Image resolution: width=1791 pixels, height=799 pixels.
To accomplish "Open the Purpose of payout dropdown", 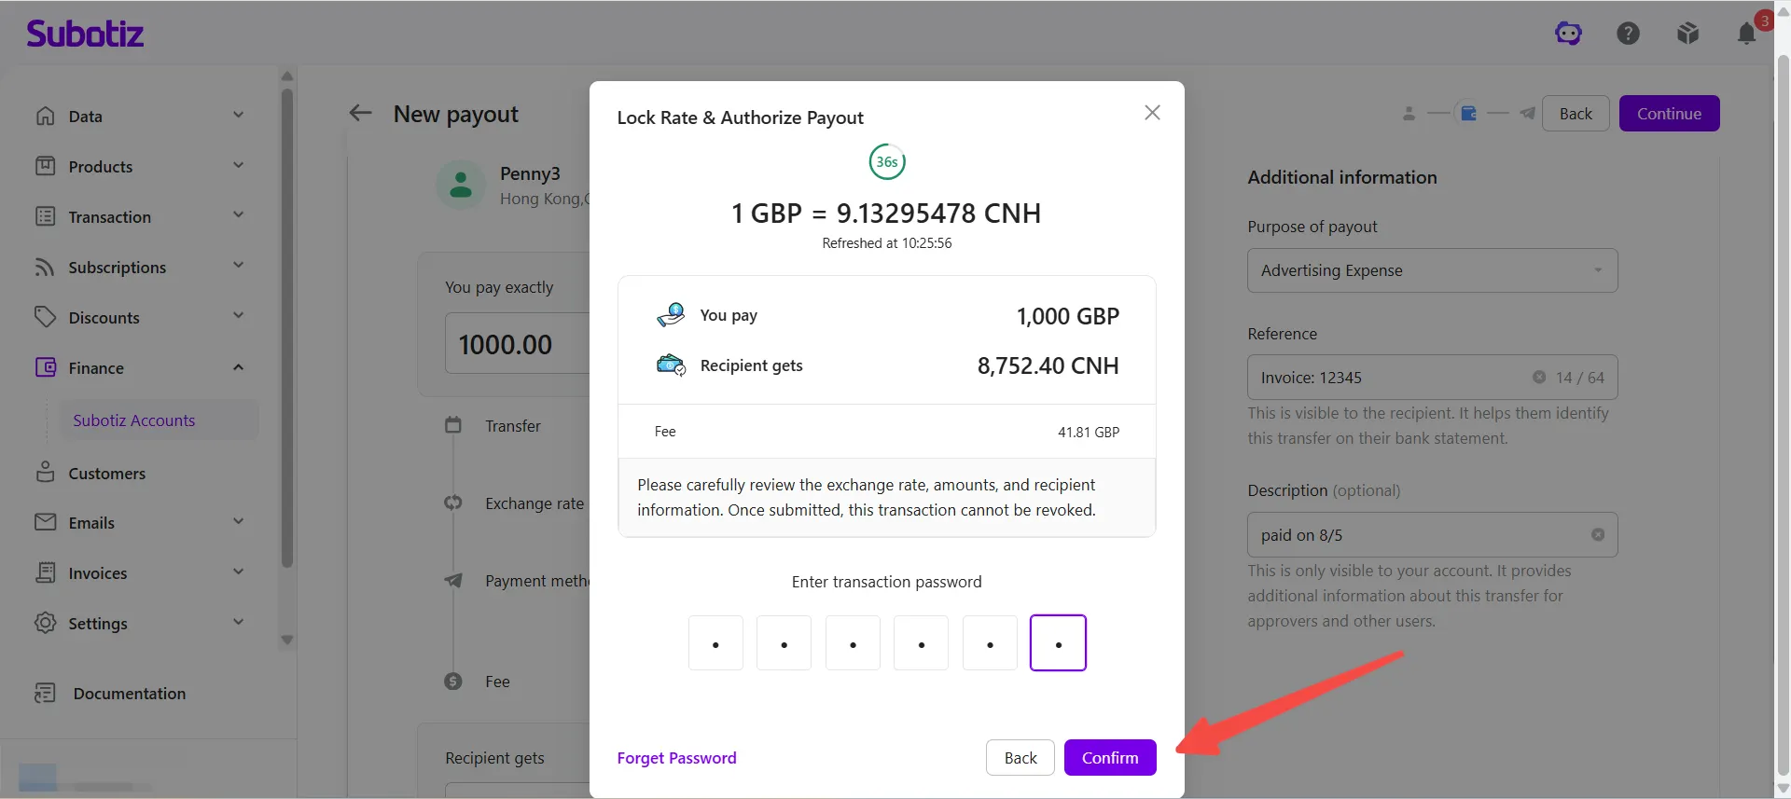I will point(1432,270).
